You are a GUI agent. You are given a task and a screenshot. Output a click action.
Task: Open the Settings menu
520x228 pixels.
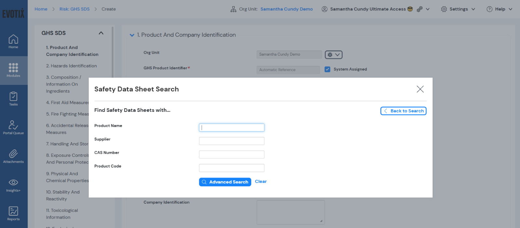coord(458,9)
